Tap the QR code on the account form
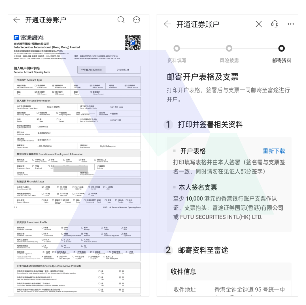This screenshot has width=306, height=305. click(x=133, y=42)
